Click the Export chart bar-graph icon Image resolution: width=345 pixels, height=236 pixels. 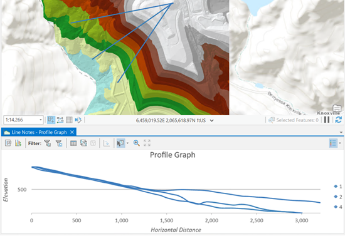tap(18, 143)
